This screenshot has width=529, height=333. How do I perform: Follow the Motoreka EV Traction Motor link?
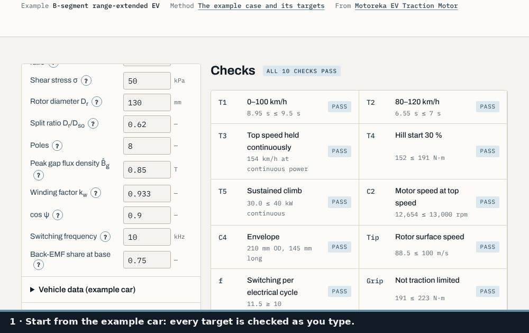click(406, 6)
